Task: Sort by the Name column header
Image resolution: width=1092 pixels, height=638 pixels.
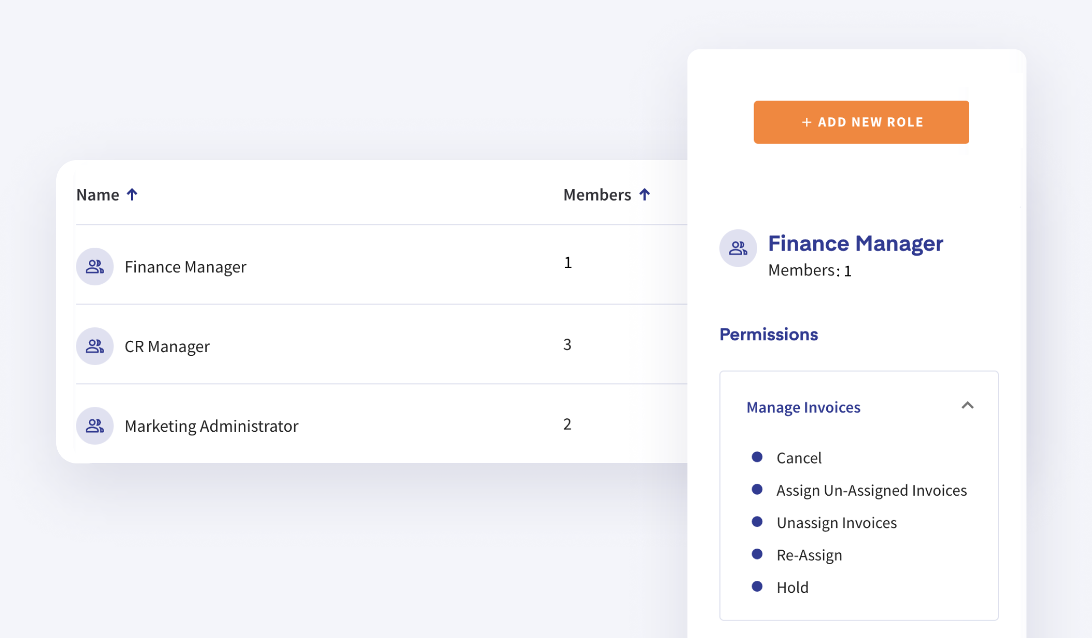Action: tap(98, 195)
